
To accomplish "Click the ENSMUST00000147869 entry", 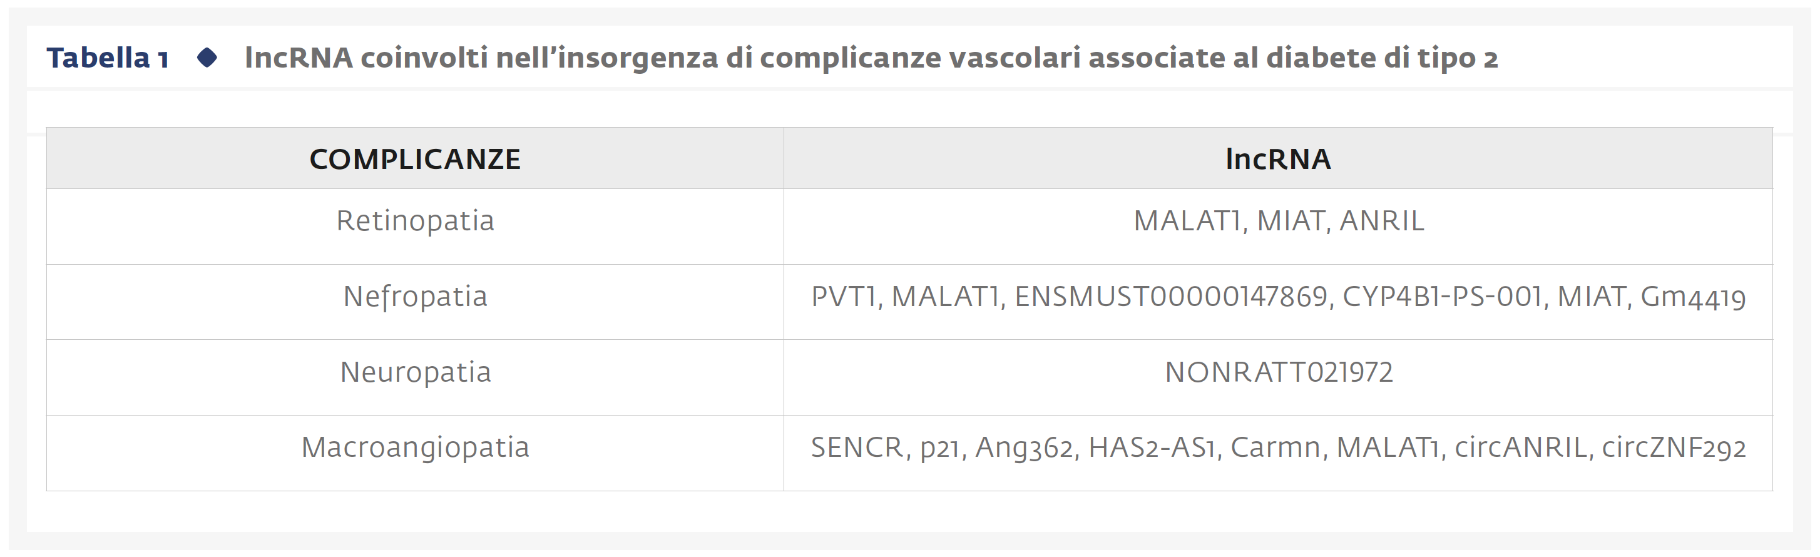I will [x=1171, y=297].
